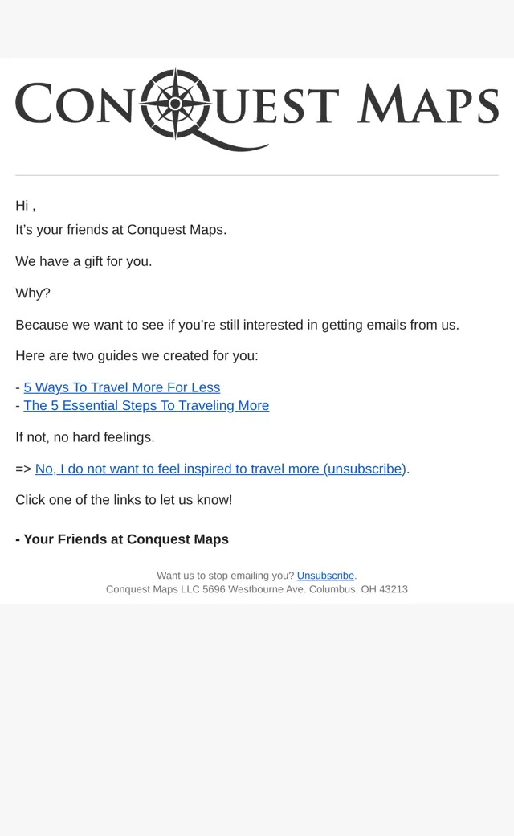Click the 'Want us to stop emailing you?' text
This screenshot has width=514, height=836.
[226, 576]
